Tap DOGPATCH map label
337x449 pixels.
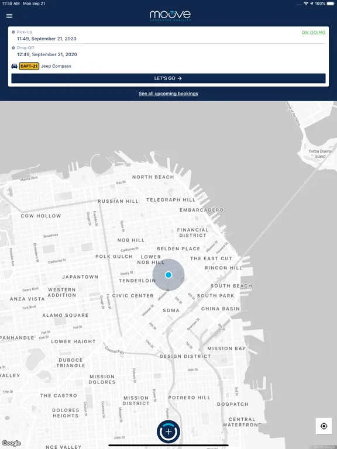coord(233,405)
